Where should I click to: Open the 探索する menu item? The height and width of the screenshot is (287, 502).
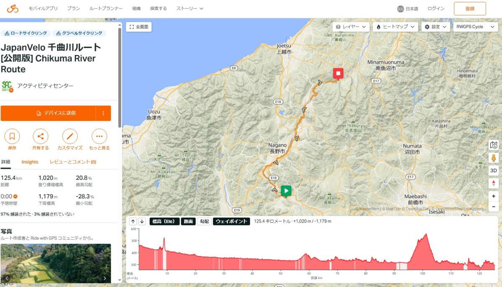tap(159, 8)
